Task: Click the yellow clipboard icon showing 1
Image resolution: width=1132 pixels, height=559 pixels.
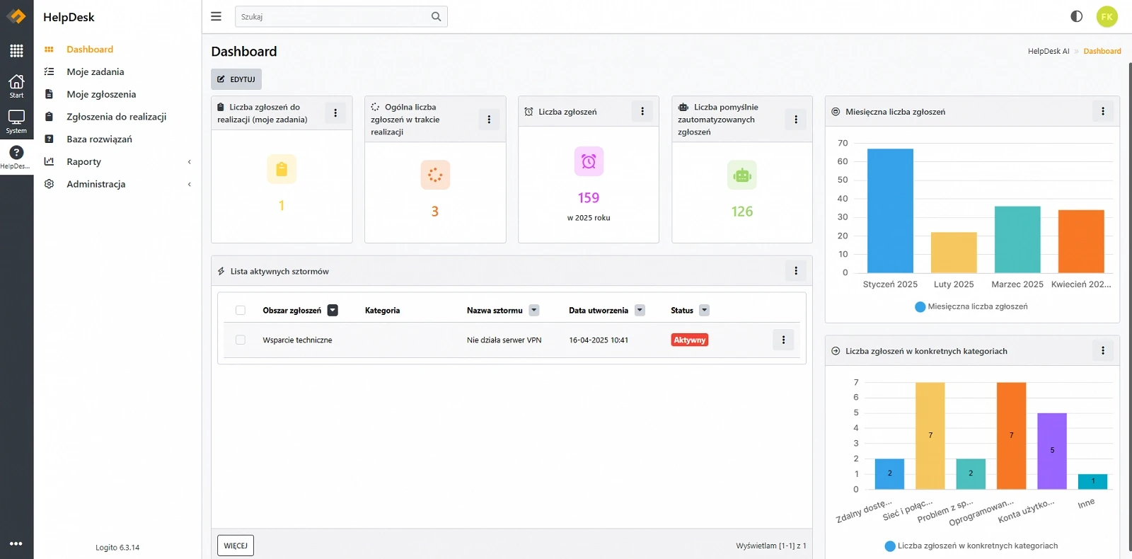Action: (282, 169)
